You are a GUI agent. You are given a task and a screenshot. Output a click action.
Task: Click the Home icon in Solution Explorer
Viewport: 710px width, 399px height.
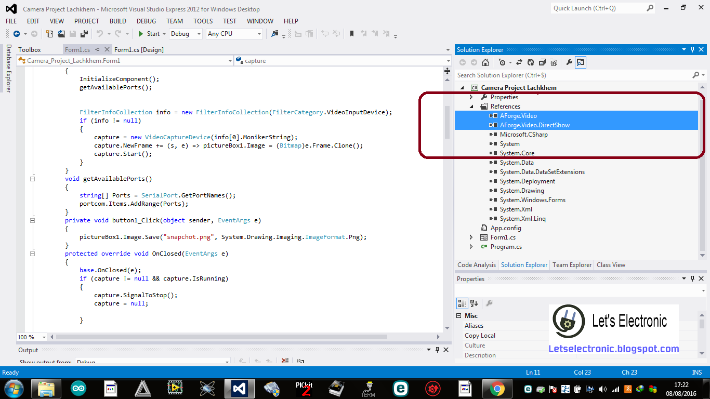pyautogui.click(x=486, y=62)
